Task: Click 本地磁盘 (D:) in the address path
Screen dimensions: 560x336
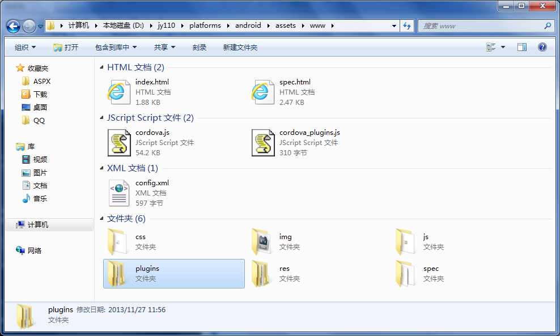Action: pyautogui.click(x=123, y=25)
